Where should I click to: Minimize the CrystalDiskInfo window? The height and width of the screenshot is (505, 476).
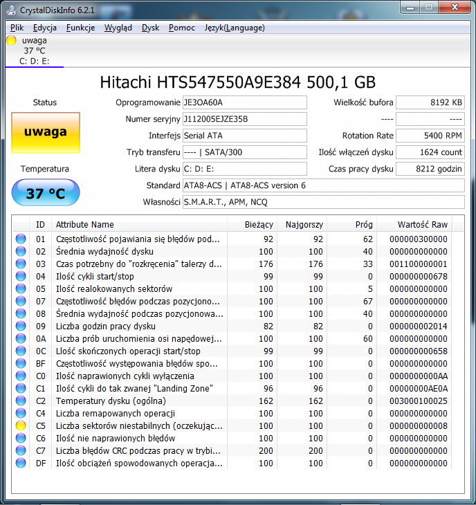pos(410,8)
